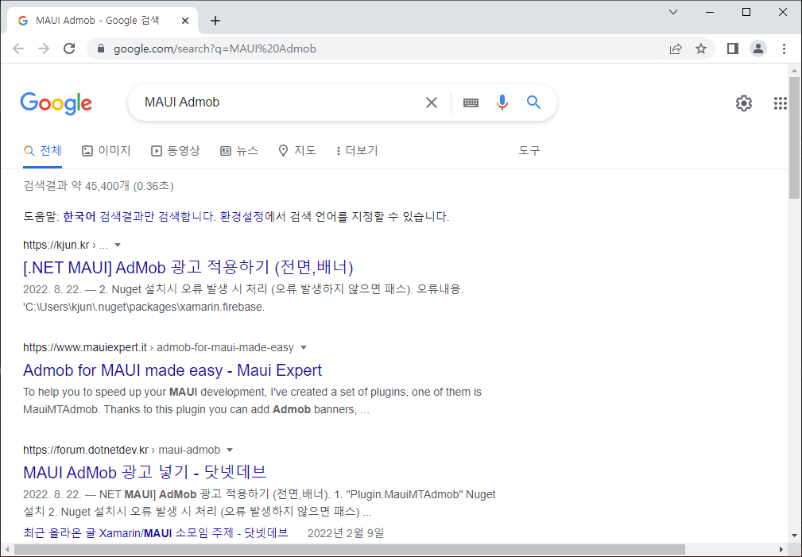View site security info via the padlock icon
The height and width of the screenshot is (557, 802).
99,48
